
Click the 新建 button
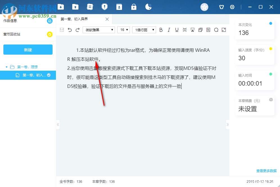tap(28, 49)
